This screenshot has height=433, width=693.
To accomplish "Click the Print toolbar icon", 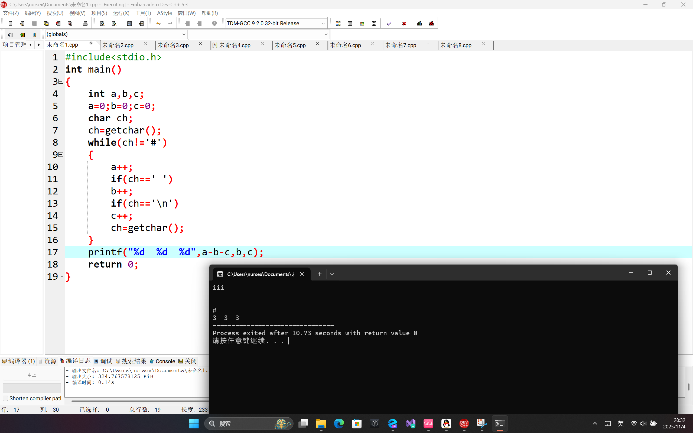I will 85,24.
